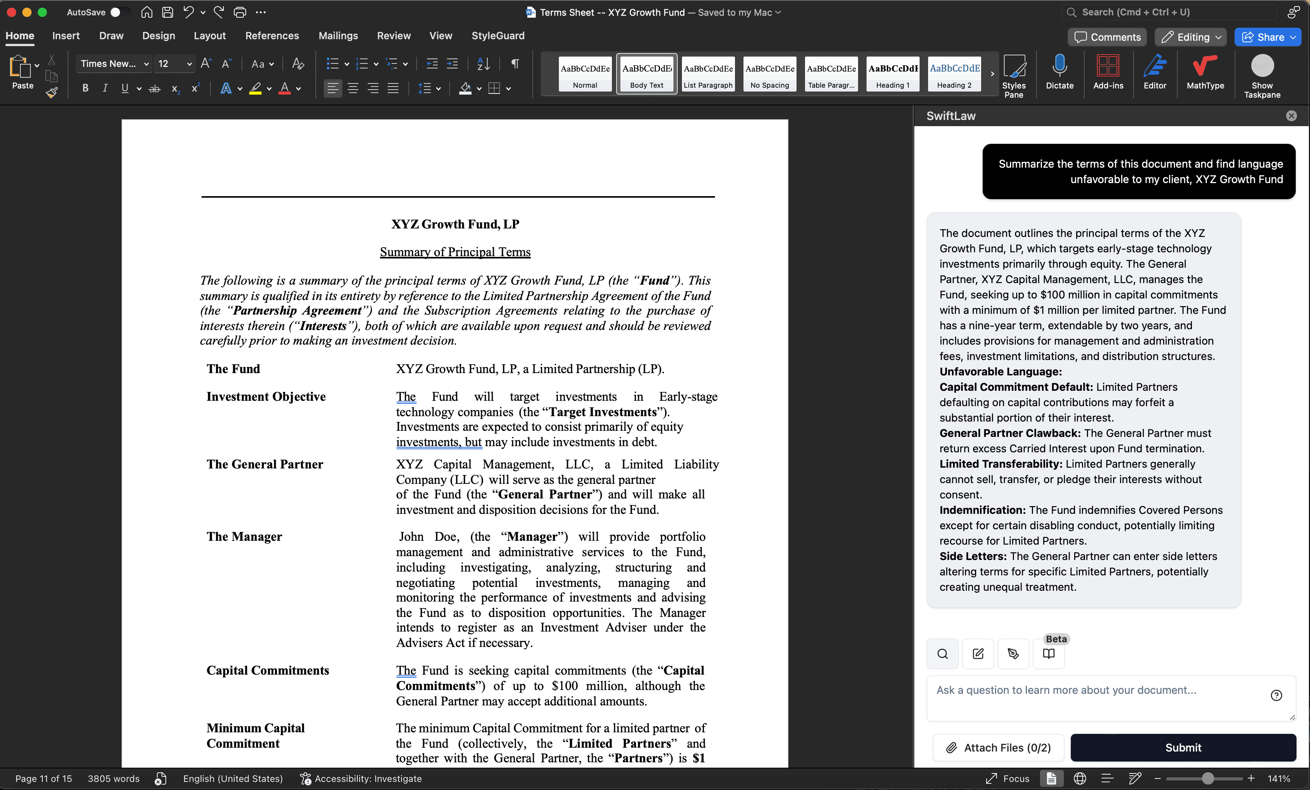Toggle Focus mode in status bar
This screenshot has width=1310, height=790.
(1007, 778)
